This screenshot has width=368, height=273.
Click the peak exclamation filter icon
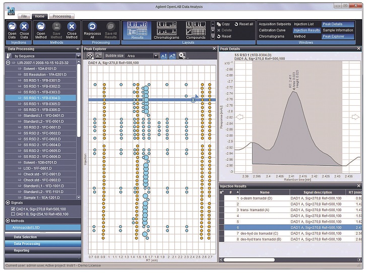click(x=163, y=56)
